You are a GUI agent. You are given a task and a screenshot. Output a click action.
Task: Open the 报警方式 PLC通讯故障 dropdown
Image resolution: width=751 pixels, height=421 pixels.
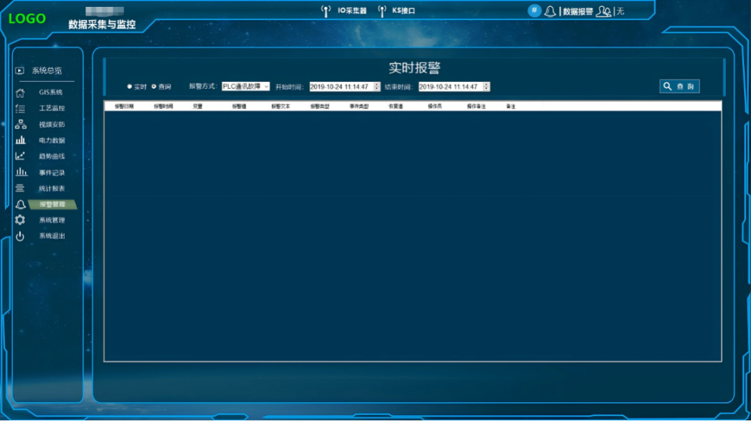(x=245, y=87)
